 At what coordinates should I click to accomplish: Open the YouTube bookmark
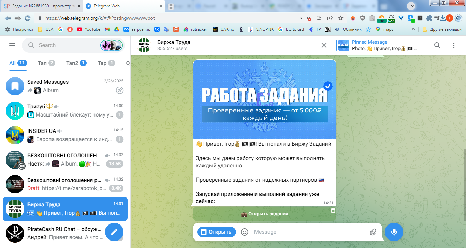(88, 29)
